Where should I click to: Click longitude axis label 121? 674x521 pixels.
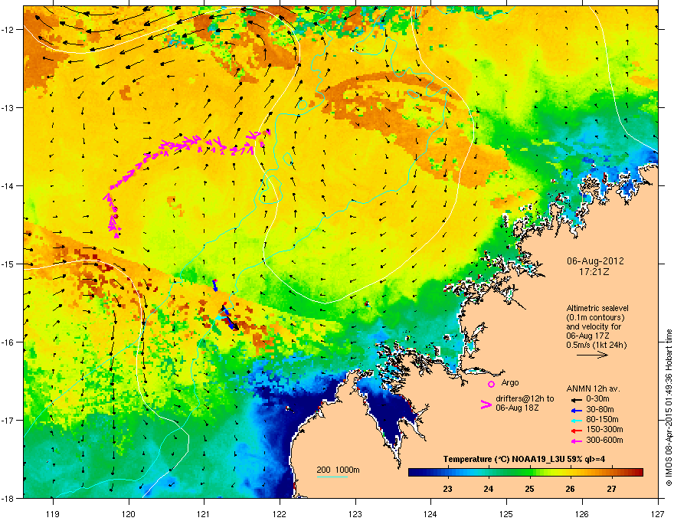click(204, 513)
